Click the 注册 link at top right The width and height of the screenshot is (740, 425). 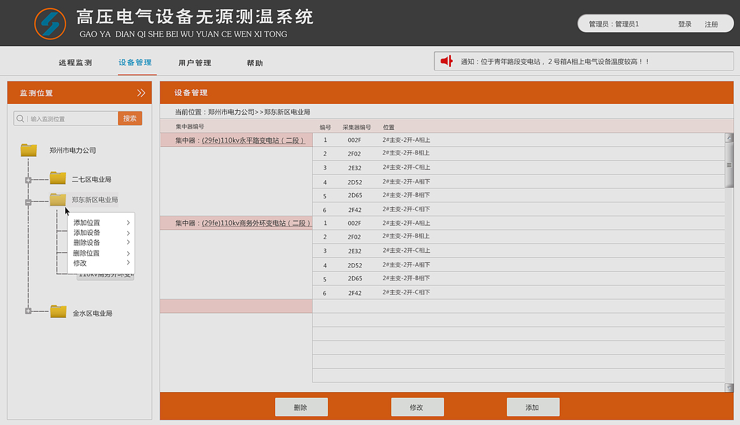pyautogui.click(x=712, y=24)
